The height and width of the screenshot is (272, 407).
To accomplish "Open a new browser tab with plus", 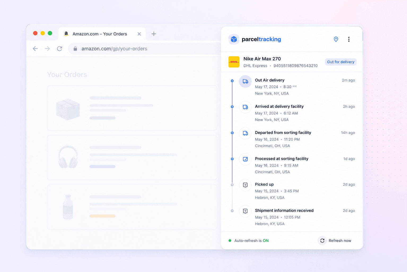I will pyautogui.click(x=154, y=34).
